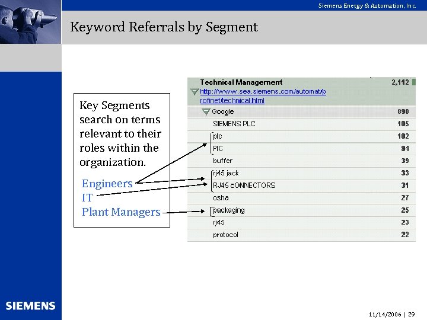Click the slide number 29
Image resolution: width=427 pixels, height=320 pixels.
[412, 315]
